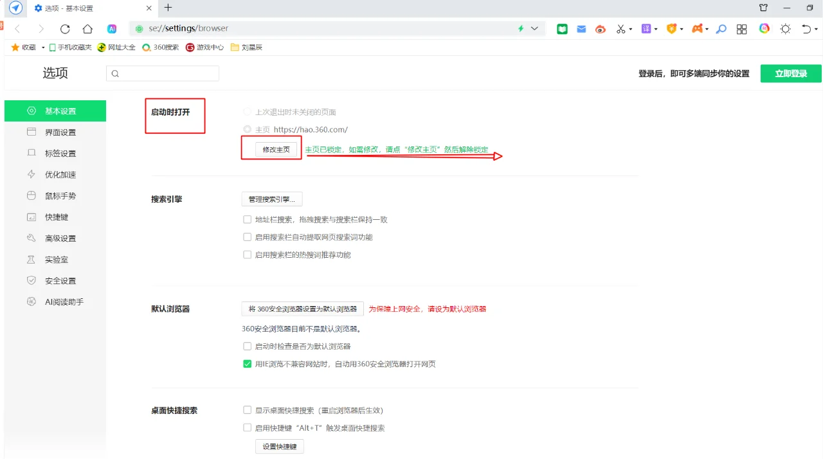This screenshot has width=823, height=459.
Task: Open AI阅读助手 in the sidebar
Action: click(55, 302)
